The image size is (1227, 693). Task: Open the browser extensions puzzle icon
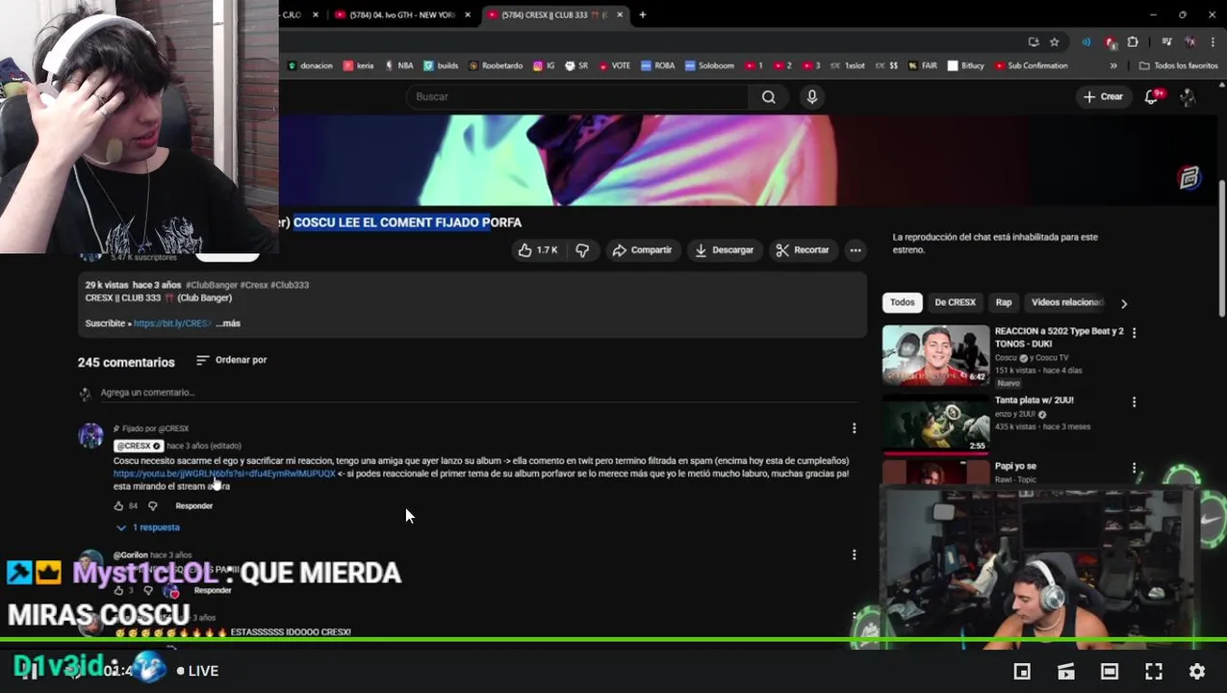[1133, 42]
